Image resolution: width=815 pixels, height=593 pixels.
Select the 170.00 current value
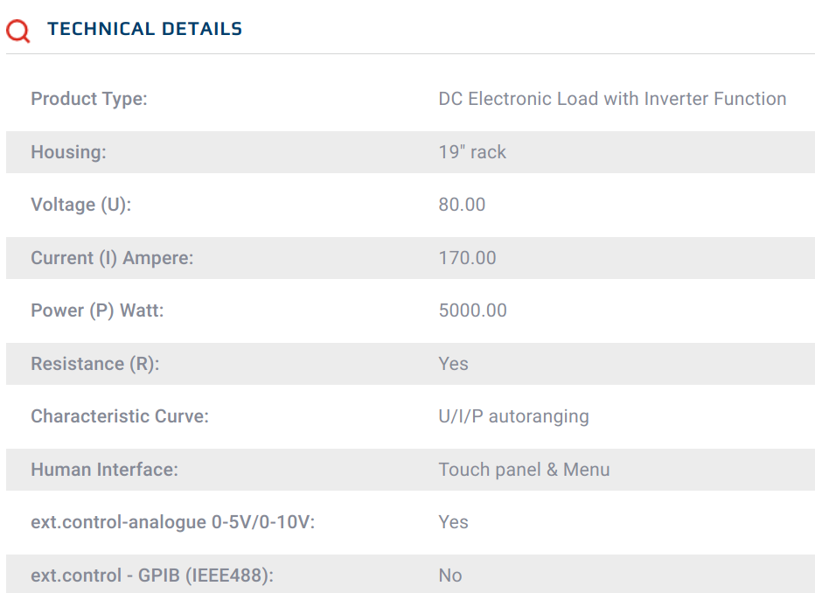point(467,258)
